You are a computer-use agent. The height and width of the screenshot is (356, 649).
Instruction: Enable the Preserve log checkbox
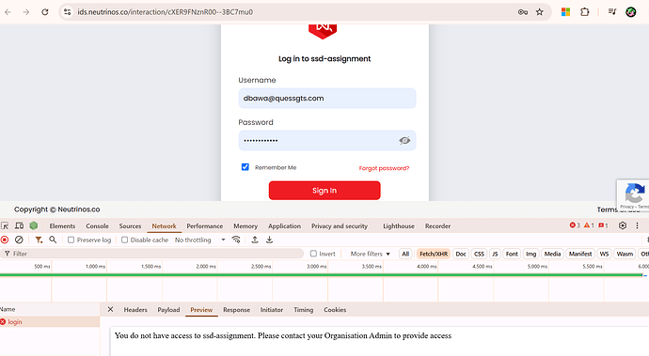click(71, 240)
